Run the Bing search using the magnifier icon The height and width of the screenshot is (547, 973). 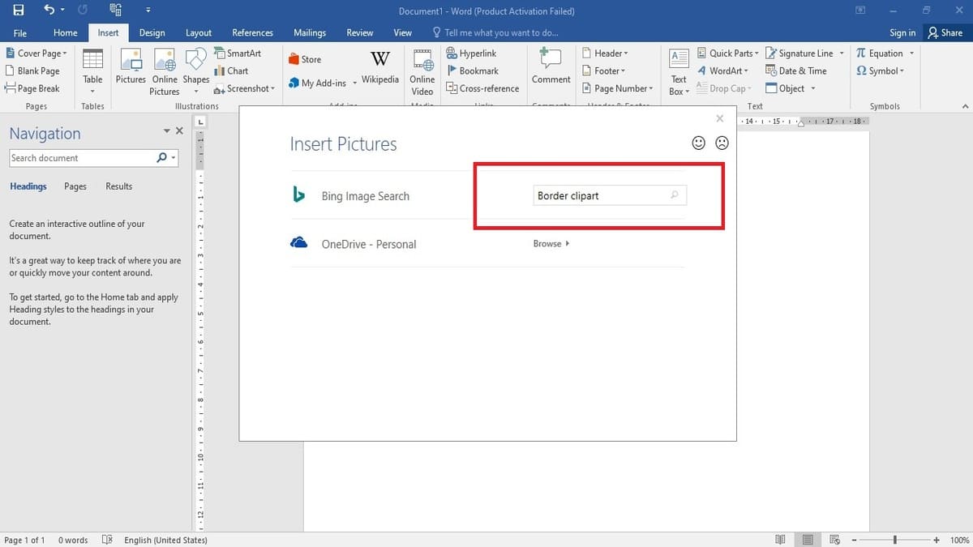pos(675,195)
